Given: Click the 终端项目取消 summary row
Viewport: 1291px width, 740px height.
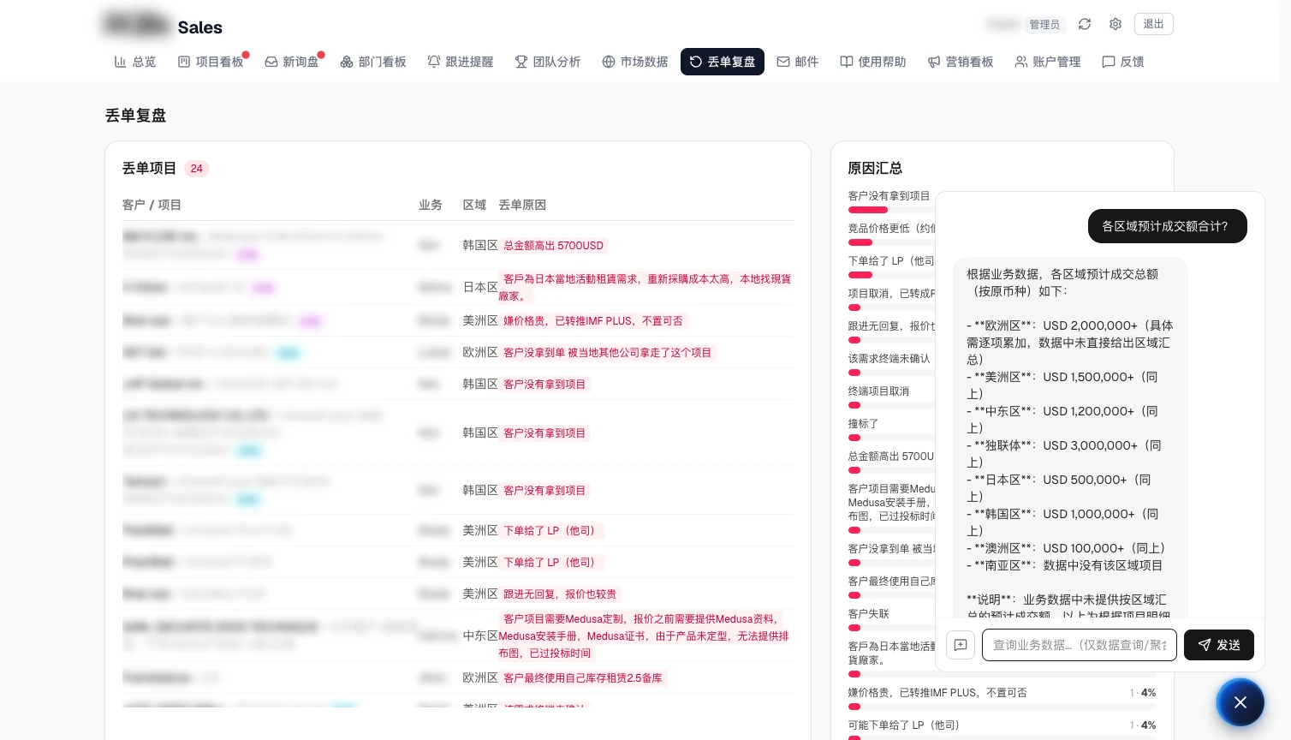Looking at the screenshot, I should pos(891,396).
